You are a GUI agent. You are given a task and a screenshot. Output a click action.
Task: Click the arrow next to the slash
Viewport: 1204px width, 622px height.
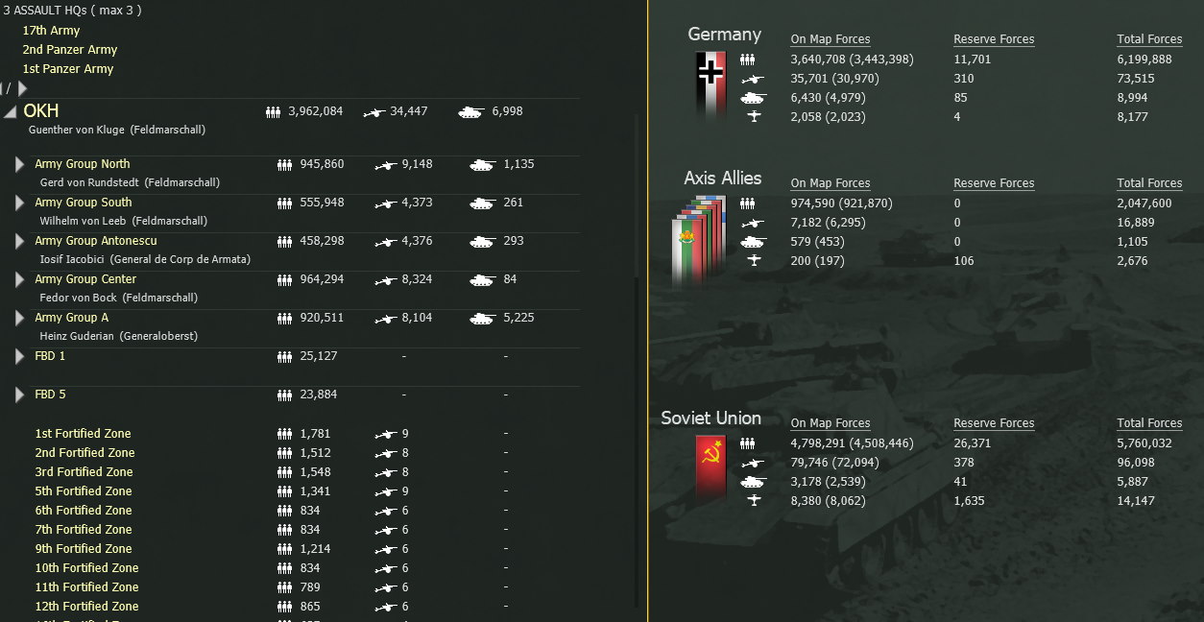[x=22, y=88]
